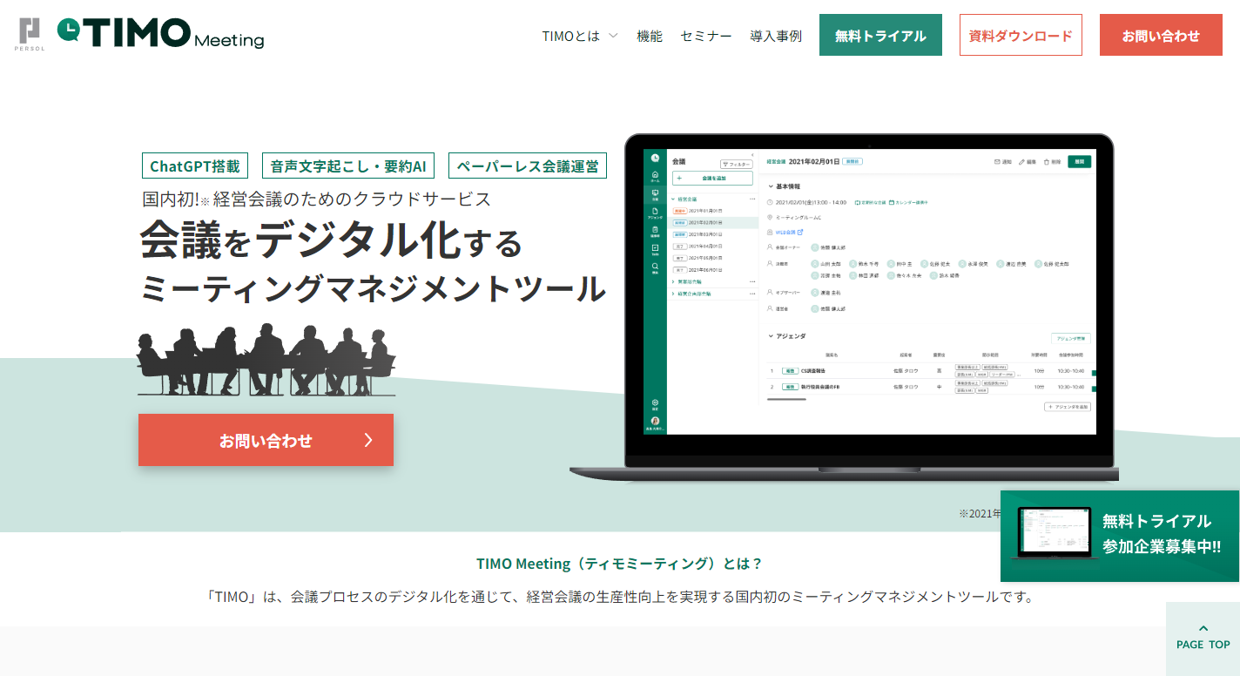Click the large red お問い合わせ hero button
The image size is (1240, 676).
pos(266,440)
